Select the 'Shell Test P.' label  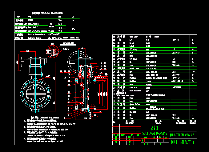point(34,24)
